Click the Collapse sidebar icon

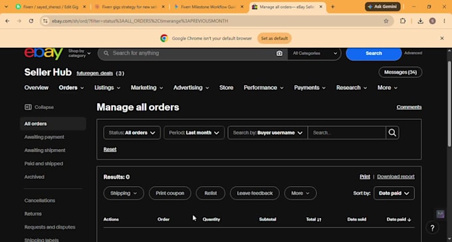(28, 107)
